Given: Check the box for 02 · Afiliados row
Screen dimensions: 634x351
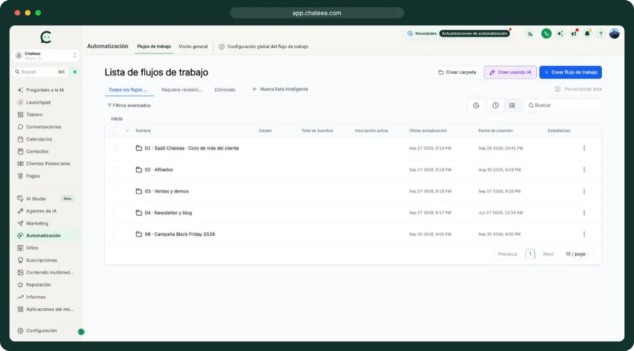Looking at the screenshot, I should pos(116,170).
